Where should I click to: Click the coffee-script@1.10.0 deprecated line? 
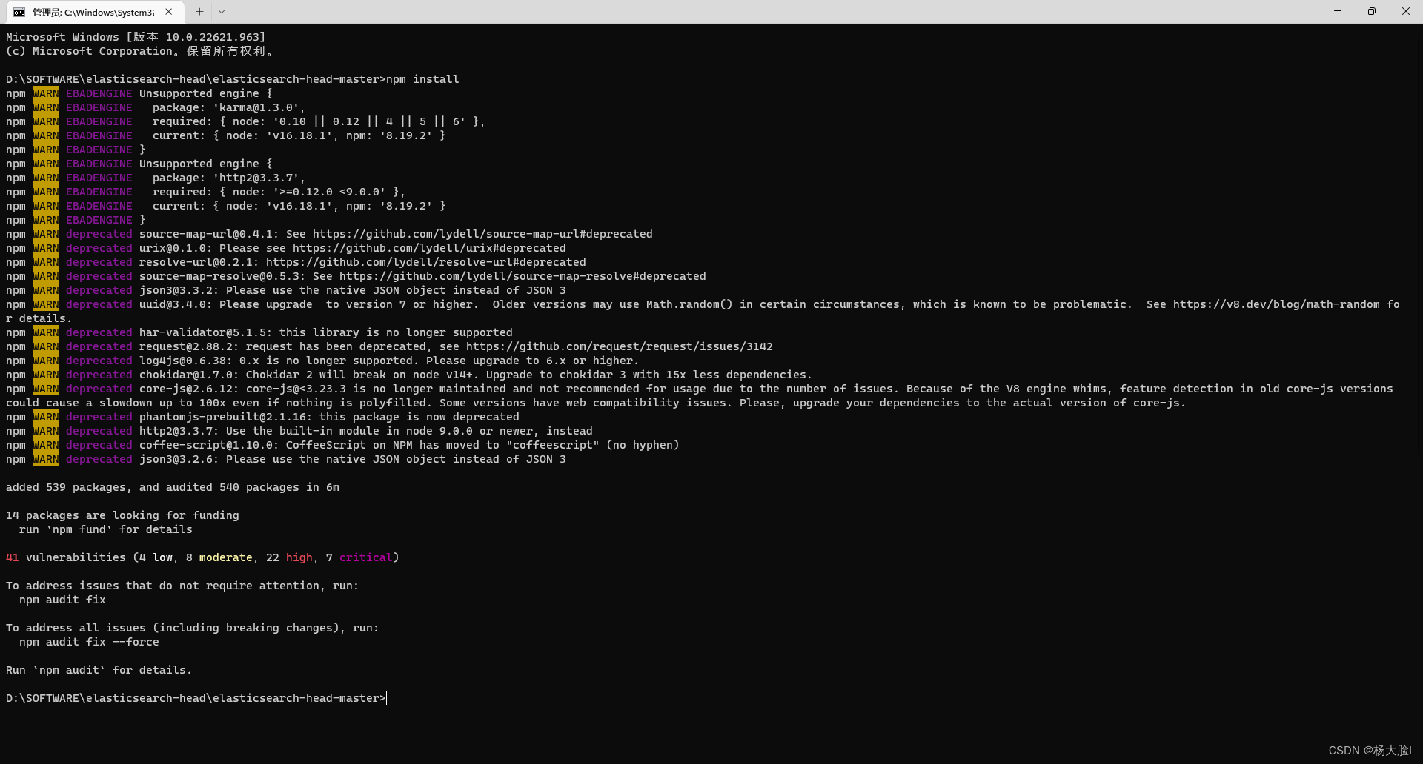(342, 445)
